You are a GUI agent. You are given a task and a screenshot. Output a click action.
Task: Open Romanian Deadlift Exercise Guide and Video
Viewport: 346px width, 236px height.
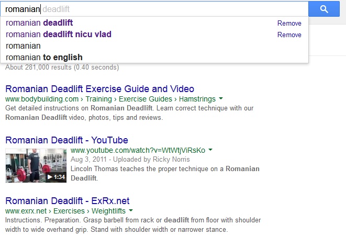pyautogui.click(x=99, y=89)
